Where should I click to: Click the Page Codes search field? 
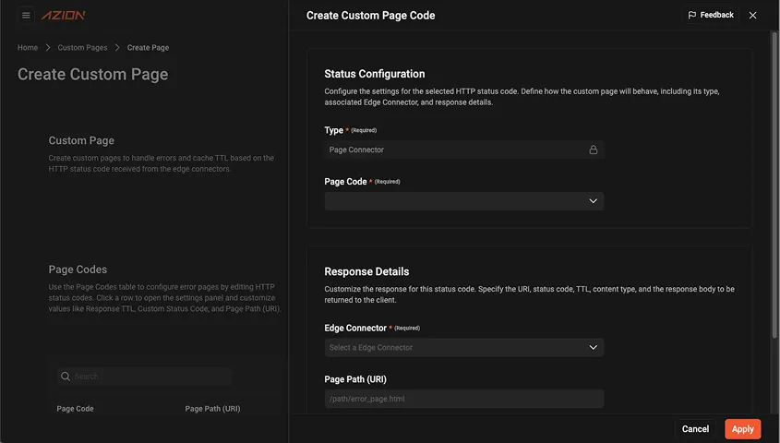pos(148,377)
